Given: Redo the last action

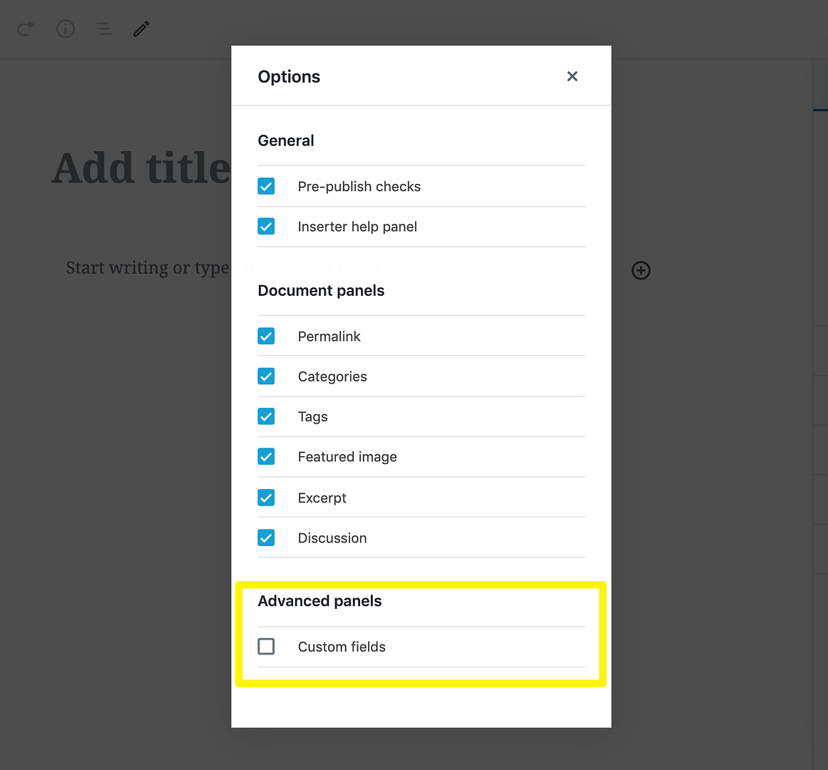Looking at the screenshot, I should pyautogui.click(x=25, y=29).
